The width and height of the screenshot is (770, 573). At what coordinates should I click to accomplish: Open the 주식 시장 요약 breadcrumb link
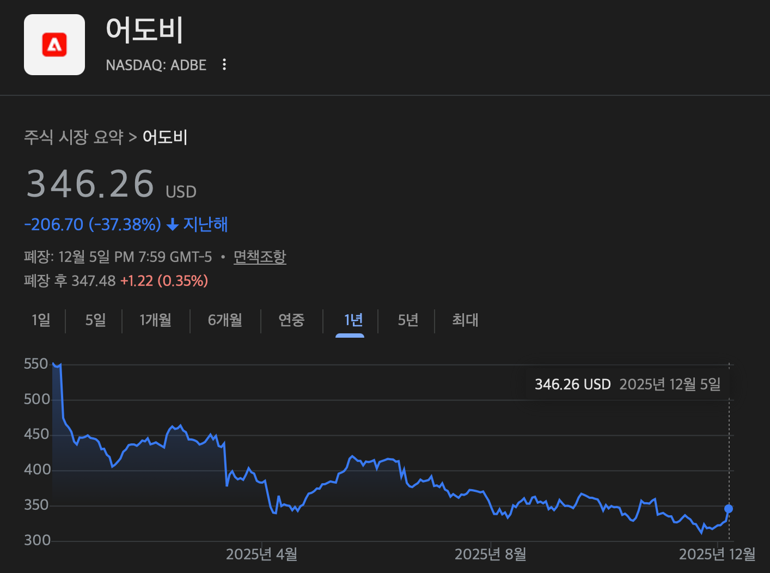click(x=74, y=137)
